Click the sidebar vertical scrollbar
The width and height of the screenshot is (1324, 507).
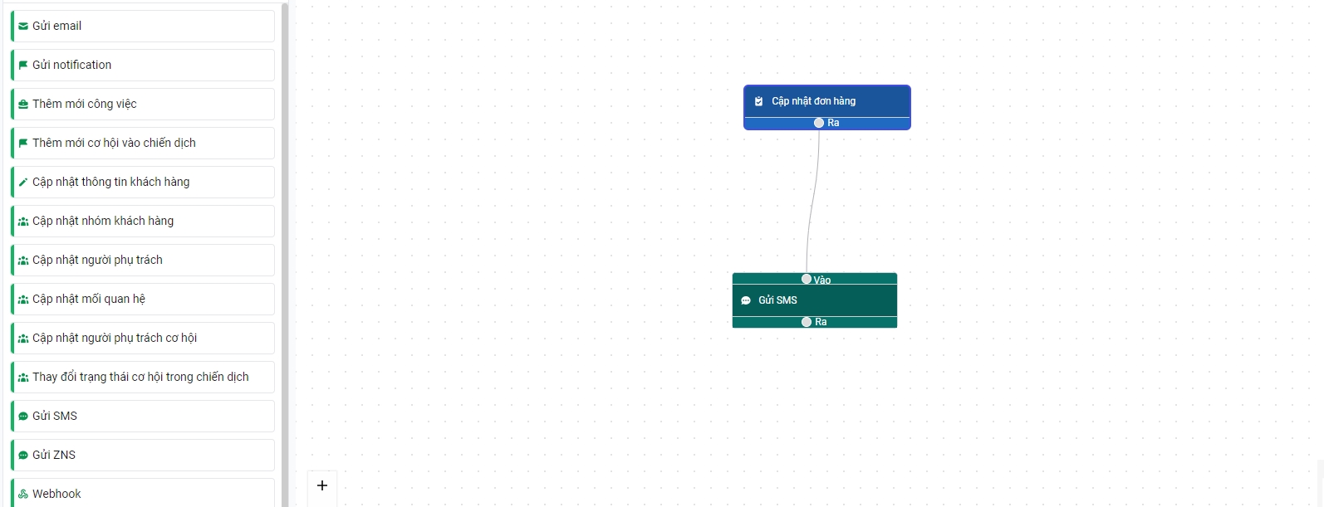pos(285,249)
